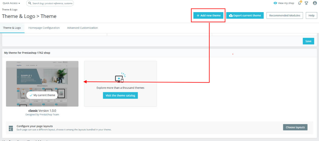Click the Help button

pos(311,15)
